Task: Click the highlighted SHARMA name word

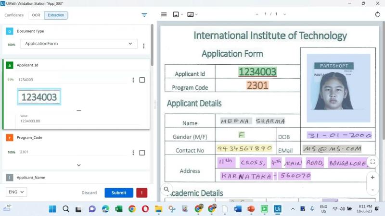Action: point(270,121)
